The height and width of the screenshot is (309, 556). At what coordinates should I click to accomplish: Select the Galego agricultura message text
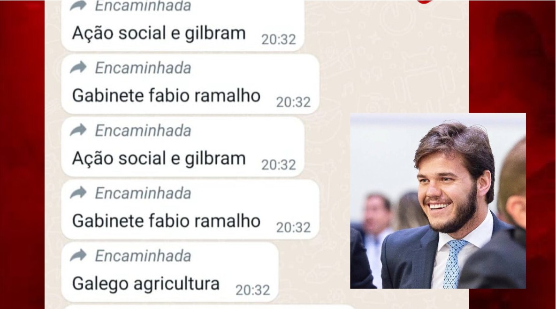click(x=146, y=284)
